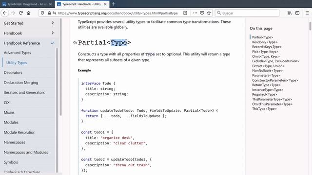This screenshot has height=175, width=312.
Task: Open Modules page in sidebar
Action: [x=11, y=122]
